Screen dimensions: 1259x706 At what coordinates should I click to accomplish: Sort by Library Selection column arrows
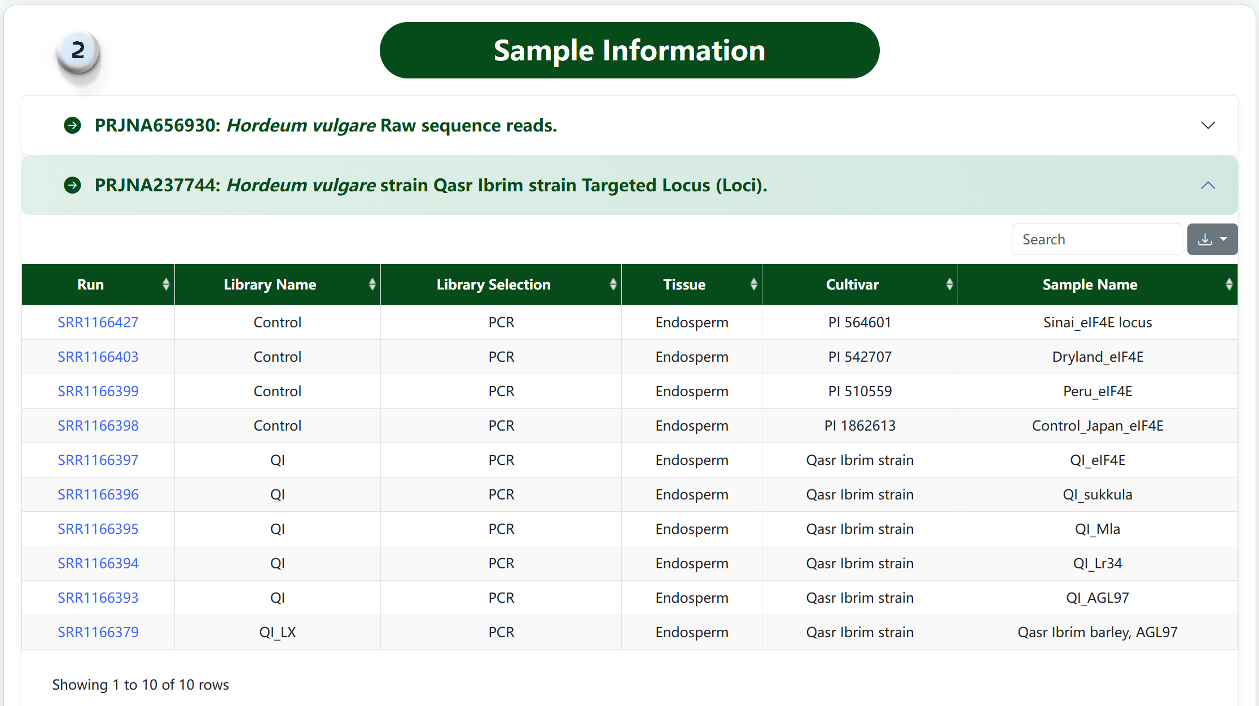pyautogui.click(x=613, y=284)
